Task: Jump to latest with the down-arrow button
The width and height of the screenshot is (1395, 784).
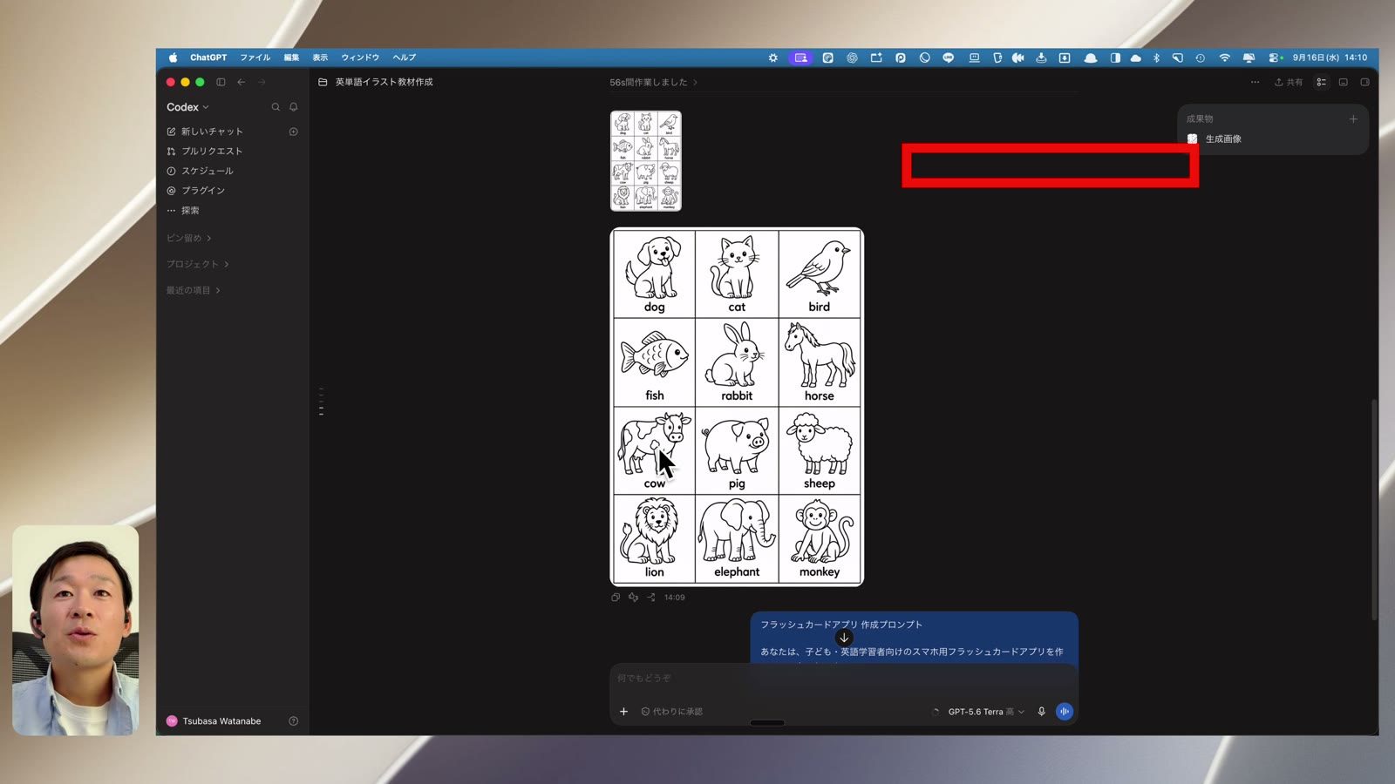Action: (x=844, y=638)
